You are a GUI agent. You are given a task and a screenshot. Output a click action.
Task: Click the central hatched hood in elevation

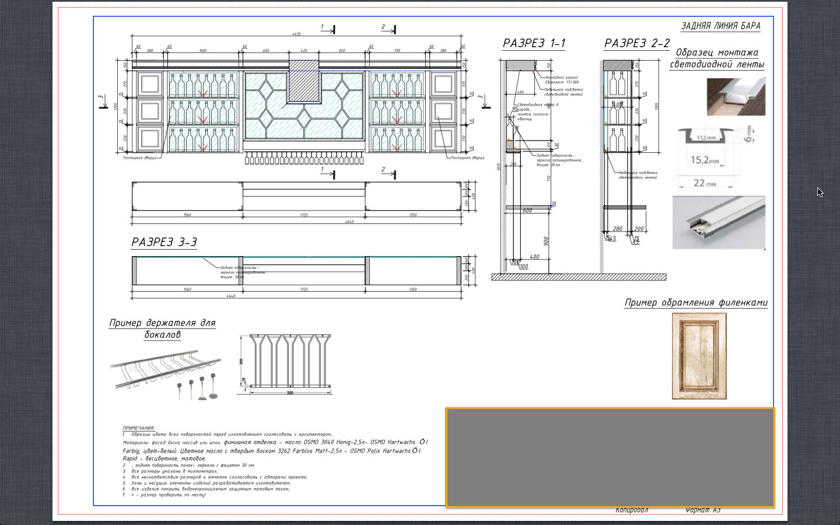pyautogui.click(x=304, y=81)
